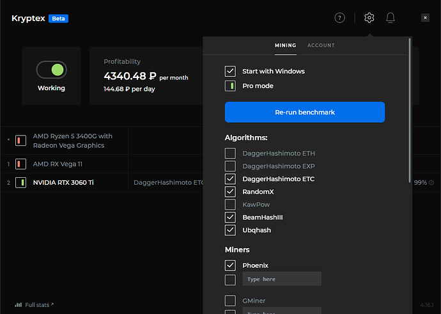Toggle the Working mining switch

click(52, 70)
